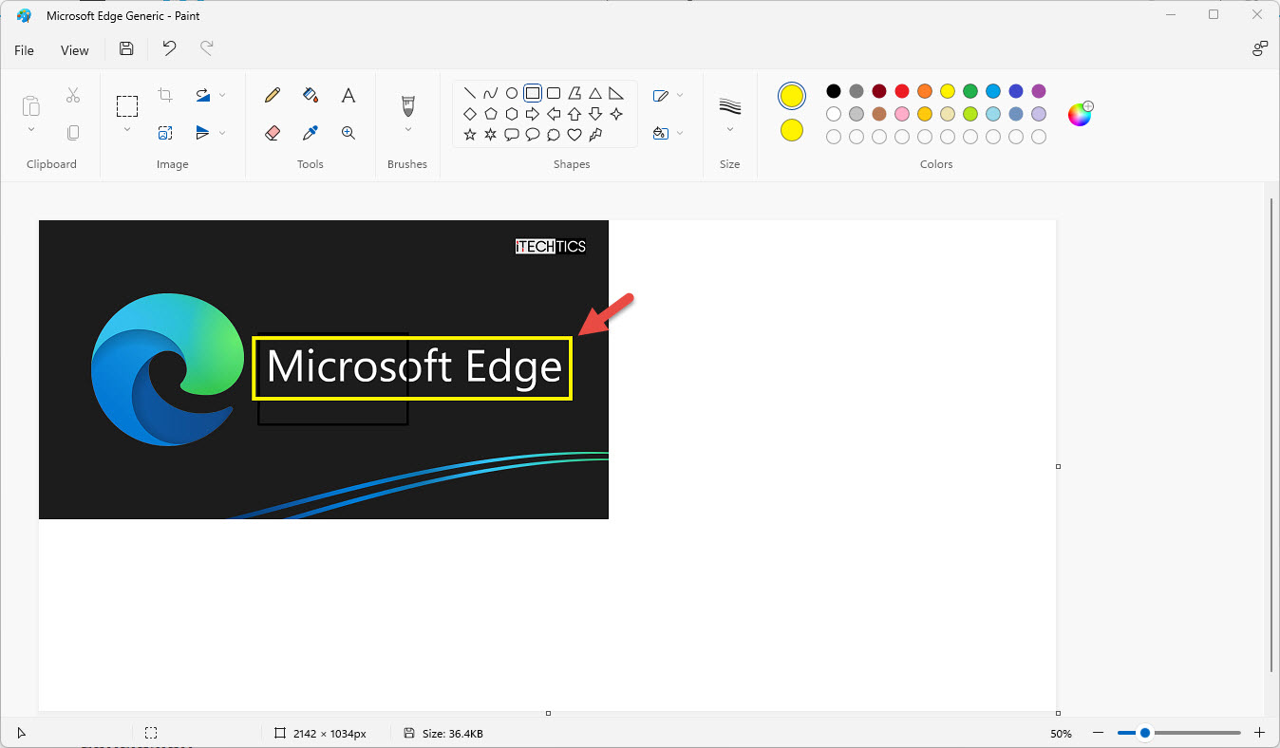Click the Copy icon in Clipboard group
1280x748 pixels.
point(73,133)
